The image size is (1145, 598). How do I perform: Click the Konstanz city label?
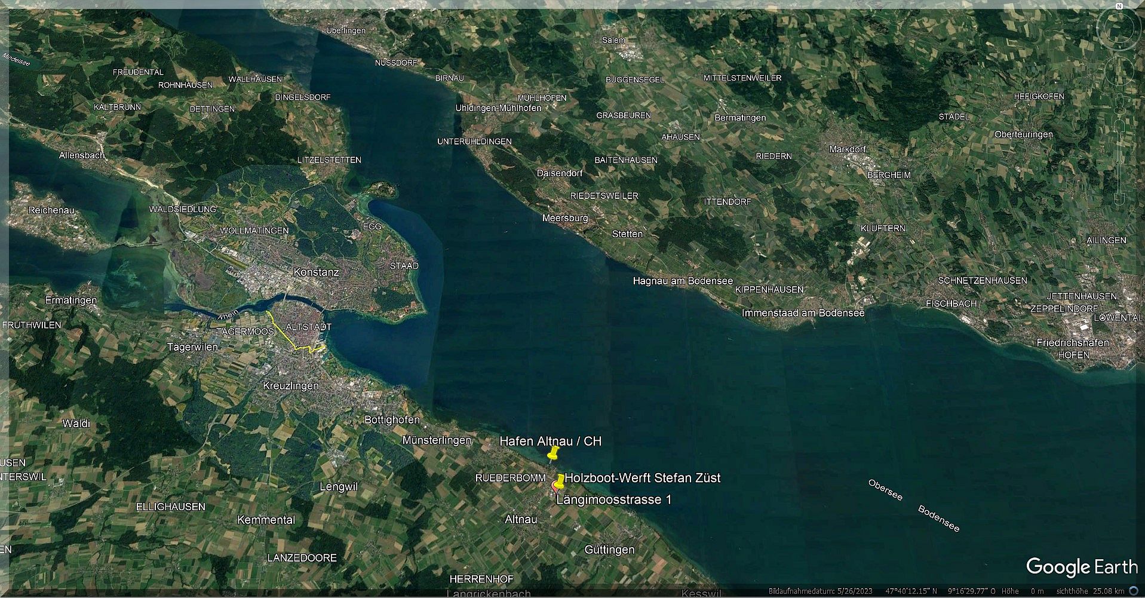click(x=316, y=272)
